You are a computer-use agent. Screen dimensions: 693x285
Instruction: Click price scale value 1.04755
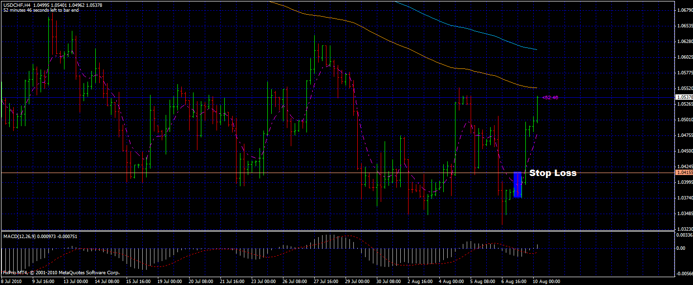click(x=684, y=135)
